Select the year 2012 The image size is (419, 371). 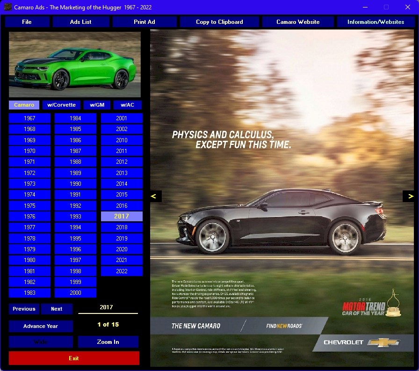(x=122, y=162)
